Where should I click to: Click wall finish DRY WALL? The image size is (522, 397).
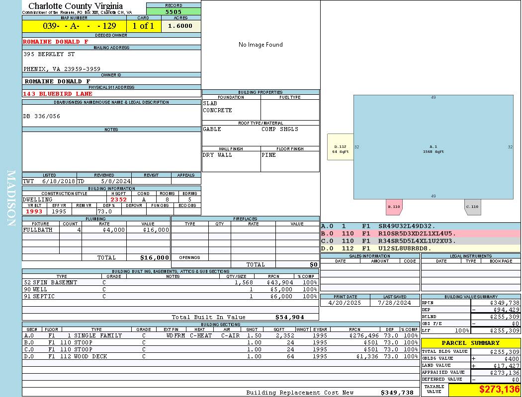pos(217,155)
